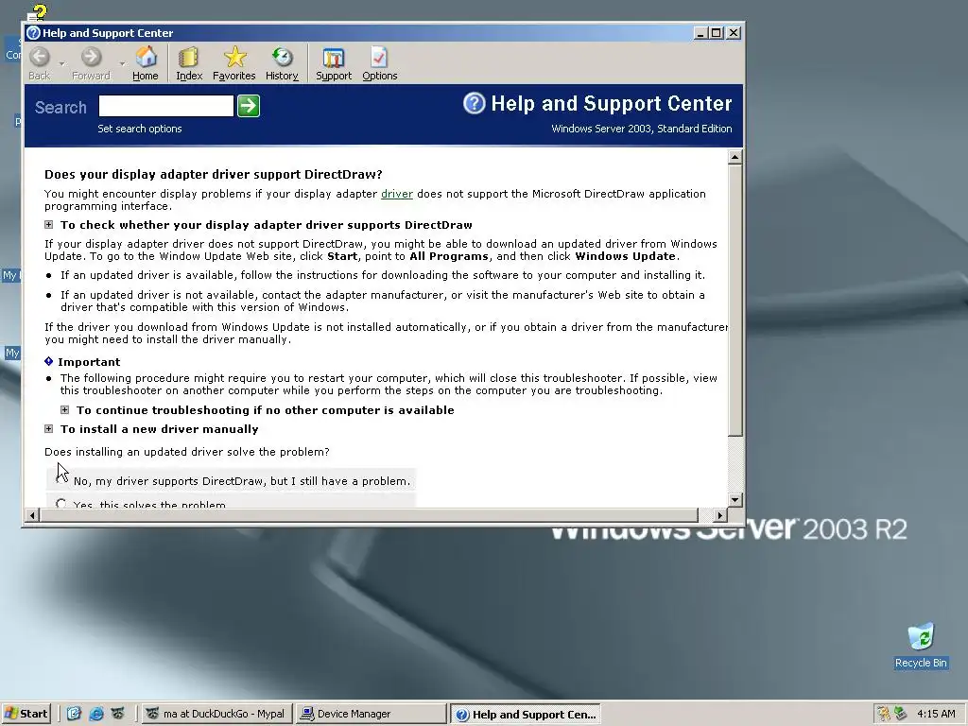Go to Home in Help toolbar
This screenshot has height=726, width=968.
click(x=146, y=63)
